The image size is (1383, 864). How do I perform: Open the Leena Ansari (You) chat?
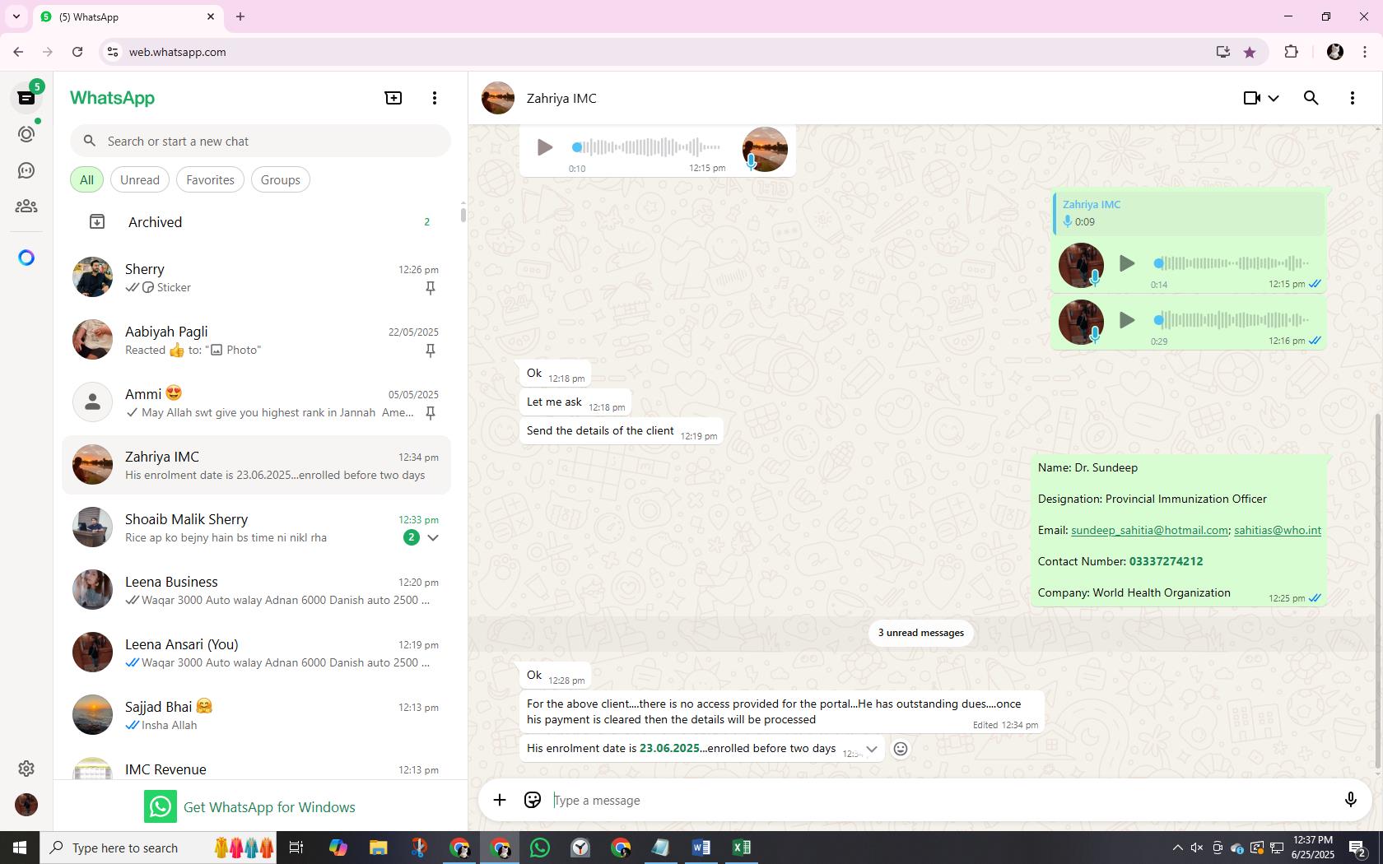[256, 653]
